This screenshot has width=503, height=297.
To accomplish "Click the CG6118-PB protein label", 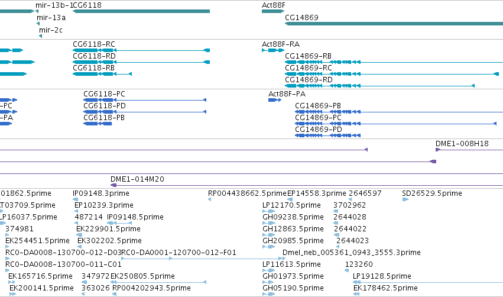I will [x=104, y=118].
